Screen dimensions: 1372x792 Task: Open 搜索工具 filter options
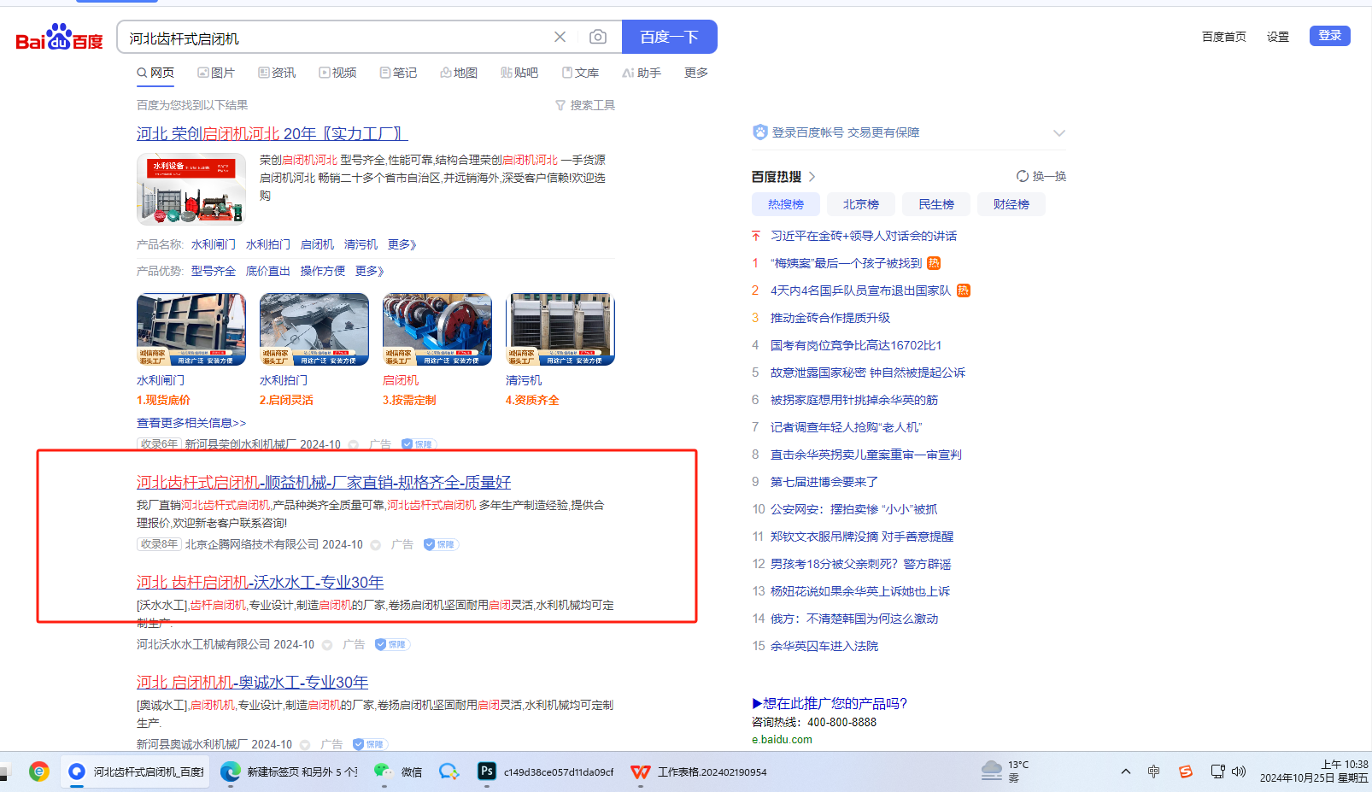pyautogui.click(x=585, y=105)
